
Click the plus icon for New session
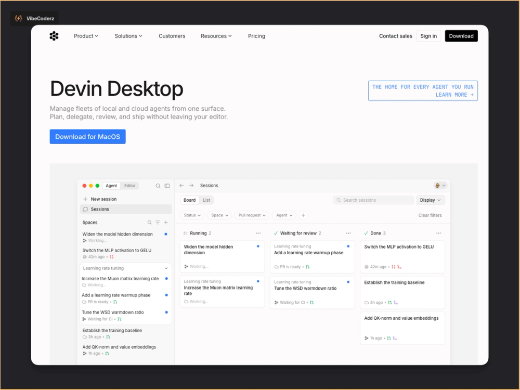point(85,199)
